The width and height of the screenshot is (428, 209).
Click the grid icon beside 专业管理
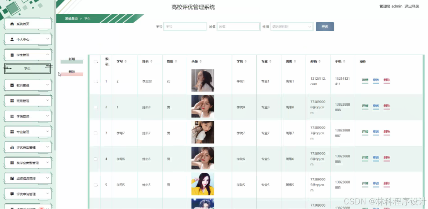(x=12, y=132)
